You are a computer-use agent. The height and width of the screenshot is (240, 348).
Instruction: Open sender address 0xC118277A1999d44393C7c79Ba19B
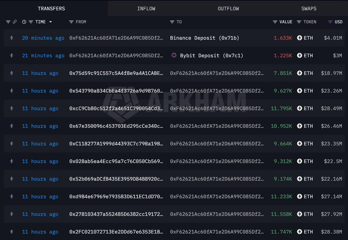(x=116, y=144)
